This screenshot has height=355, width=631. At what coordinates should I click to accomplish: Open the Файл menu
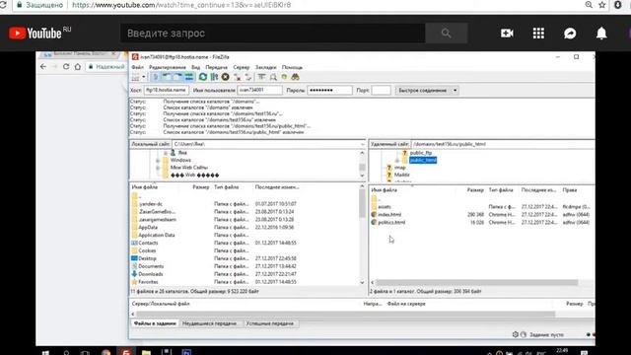click(x=137, y=67)
